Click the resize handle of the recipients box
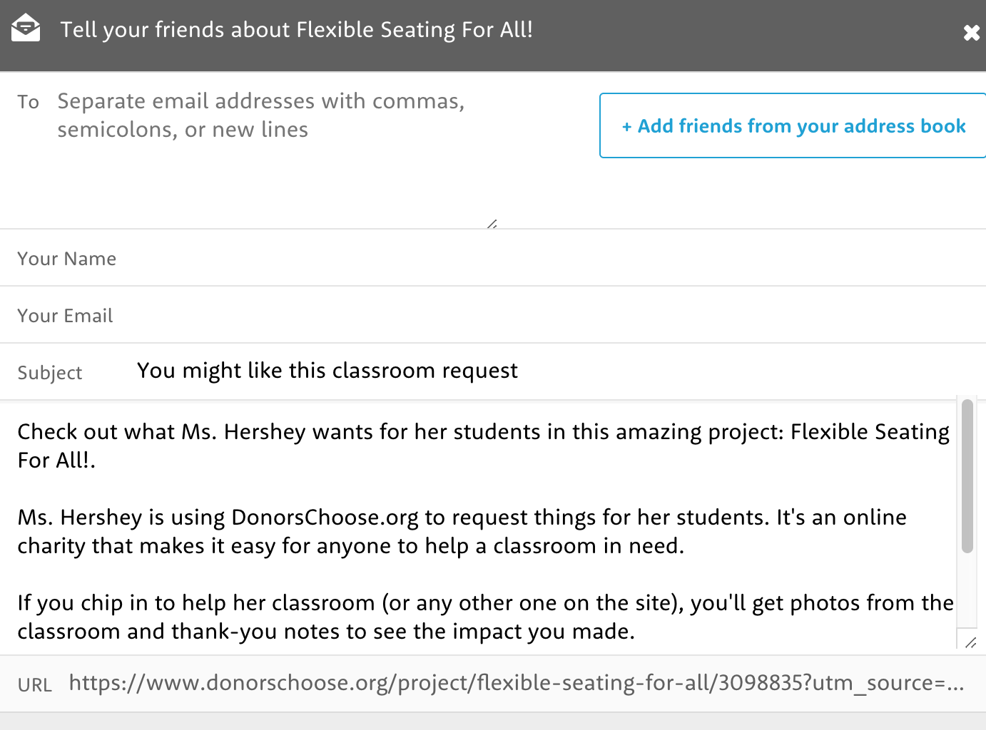Viewport: 986px width, 730px height. pyautogui.click(x=492, y=223)
